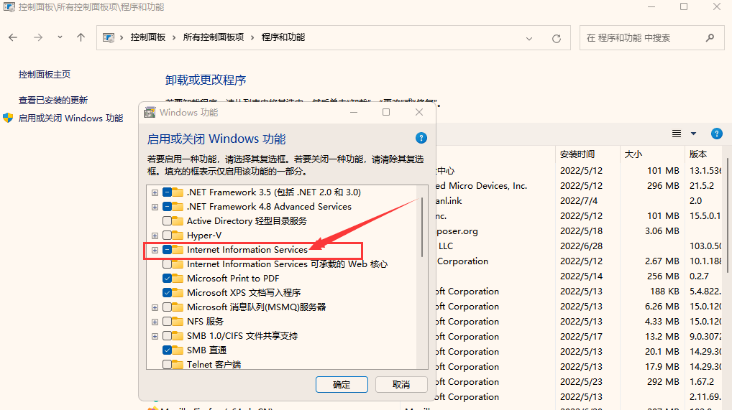
Task: Click folder icon of Microsoft Print to PDF
Action: tap(178, 279)
